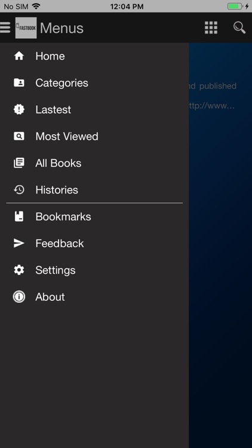Tap the Lastest badge icon

tap(19, 109)
